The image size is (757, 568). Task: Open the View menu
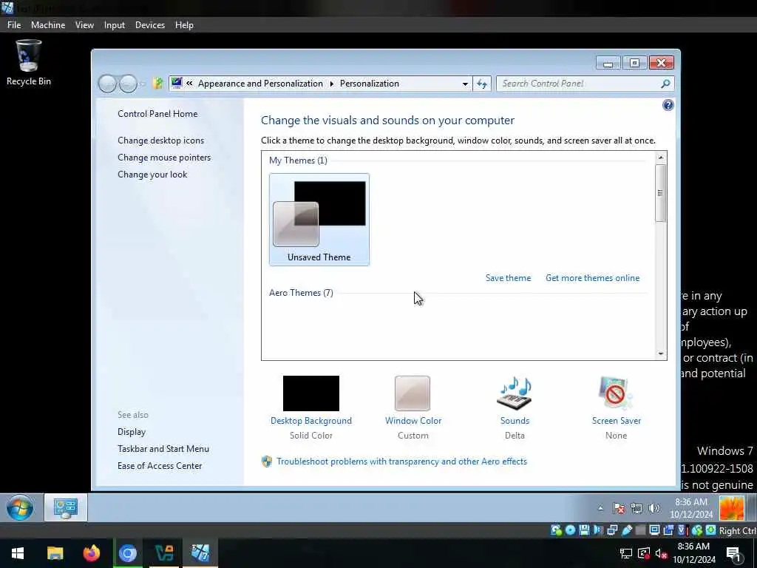pyautogui.click(x=84, y=25)
